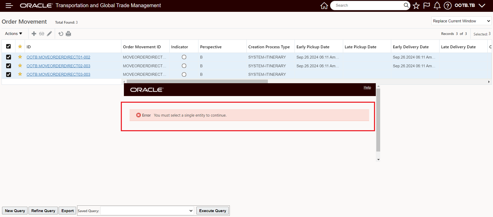Viewport: 493px width, 217px height.
Task: Go to Home via house icon
Action: 324,5
